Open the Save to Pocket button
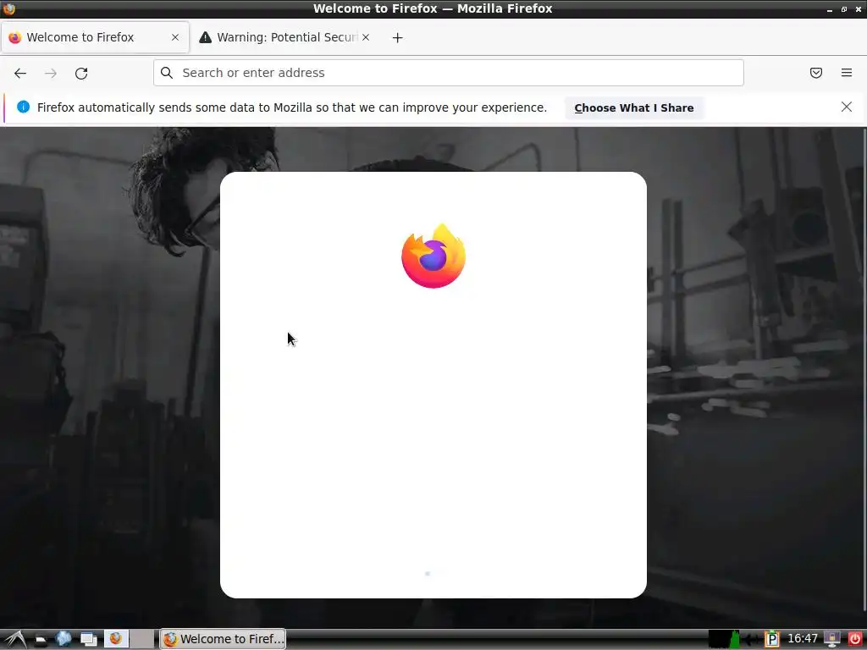Image resolution: width=867 pixels, height=650 pixels. coord(816,73)
